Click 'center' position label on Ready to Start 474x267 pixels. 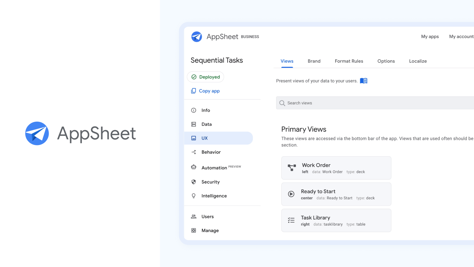(307, 198)
